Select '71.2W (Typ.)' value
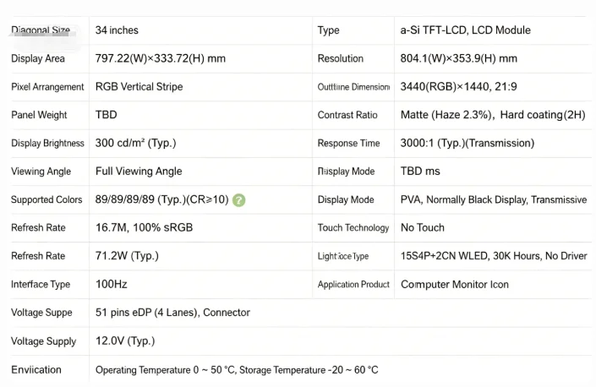Viewport: 596px width, 387px height. 127,256
